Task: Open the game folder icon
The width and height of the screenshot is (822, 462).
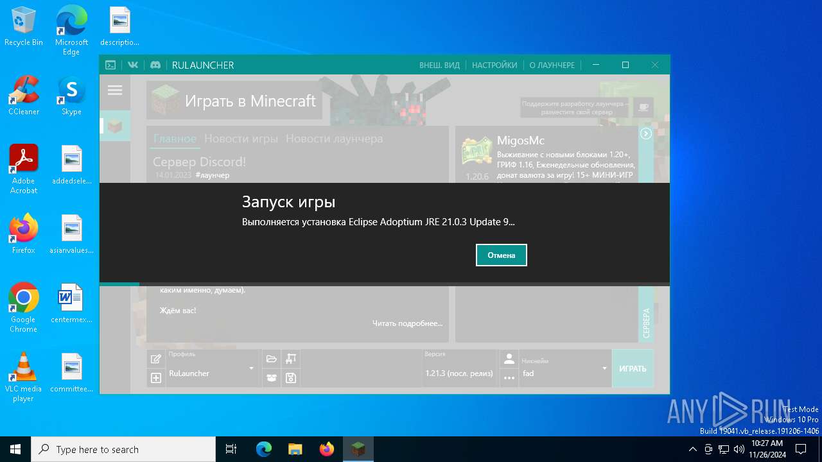Action: coord(272,359)
